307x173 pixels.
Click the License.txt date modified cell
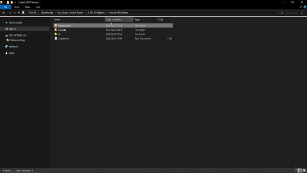pos(114,38)
